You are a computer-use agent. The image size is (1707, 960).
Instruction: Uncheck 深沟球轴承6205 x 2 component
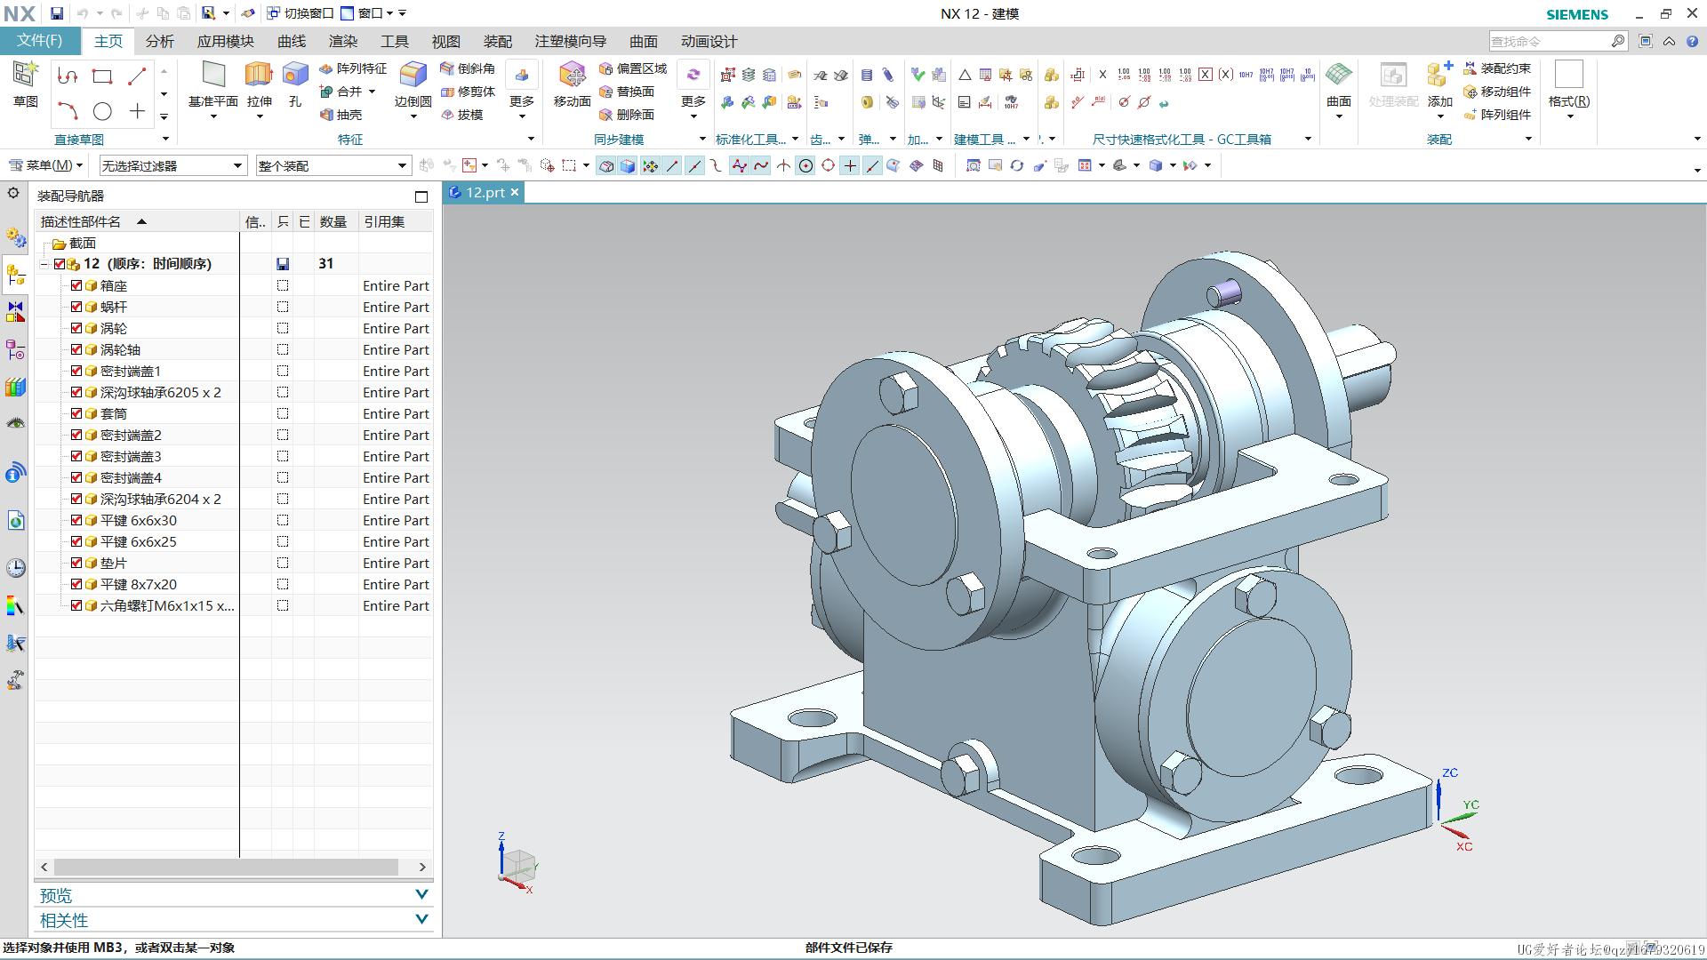[x=76, y=392]
